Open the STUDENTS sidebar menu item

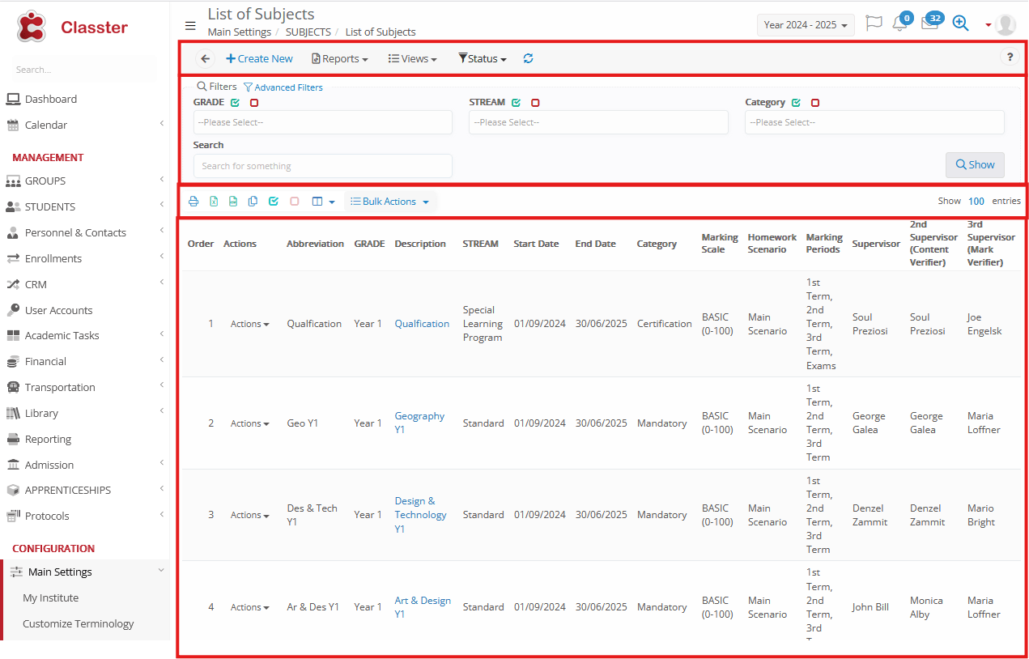coord(50,206)
